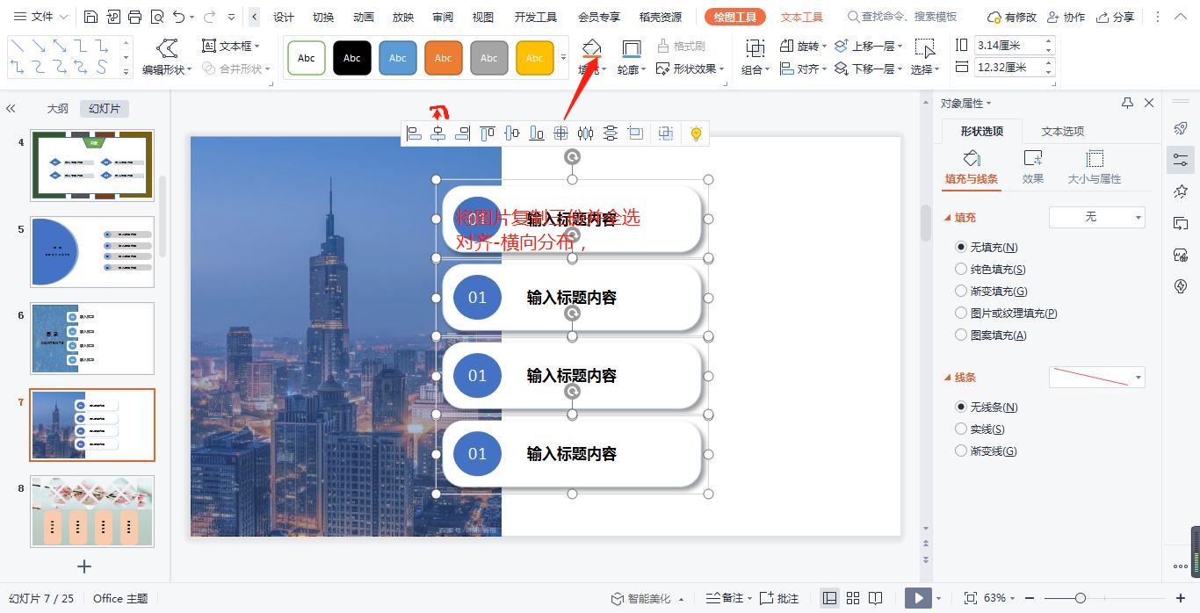Click the Group (组合) icon
Image resolution: width=1200 pixels, height=613 pixels.
tap(755, 47)
